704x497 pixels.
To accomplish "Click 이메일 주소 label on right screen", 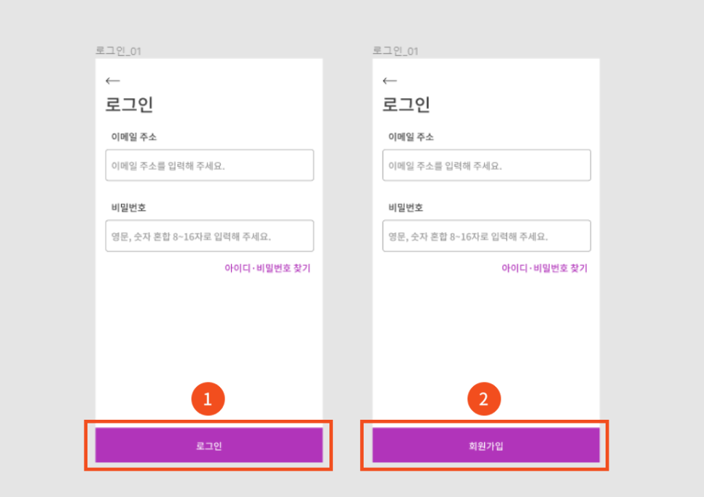I will pos(411,137).
